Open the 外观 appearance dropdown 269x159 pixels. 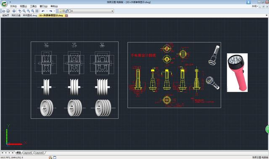coord(255,6)
